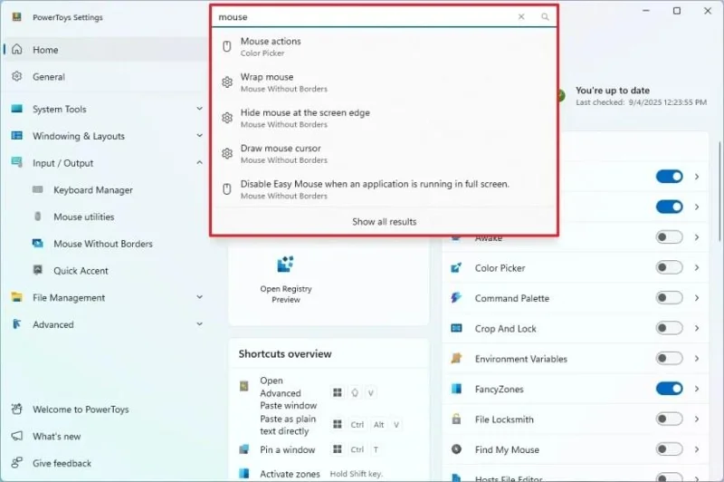Open Find My Mouse settings chevron
The image size is (724, 482).
coord(697,449)
